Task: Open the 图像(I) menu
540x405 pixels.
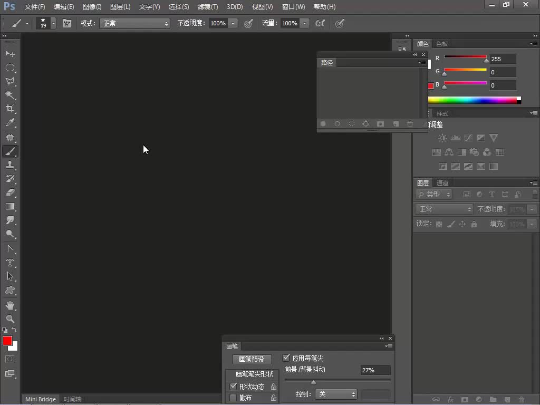Action: tap(92, 7)
